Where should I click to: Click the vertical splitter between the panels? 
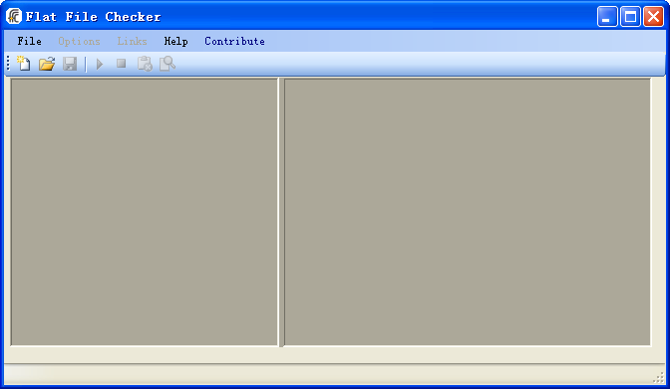pos(281,212)
